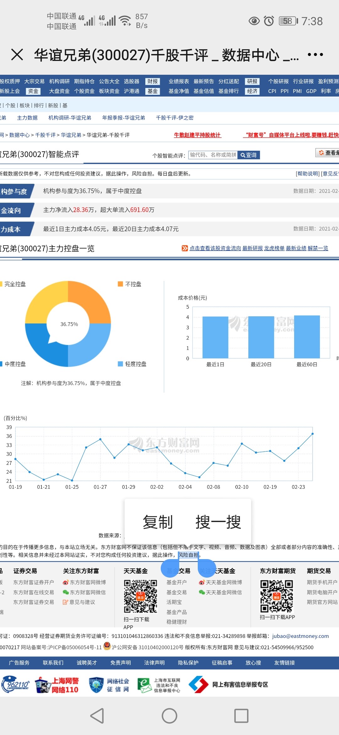
Task: Click jubao@eastmoney.com email link
Action: click(300, 636)
